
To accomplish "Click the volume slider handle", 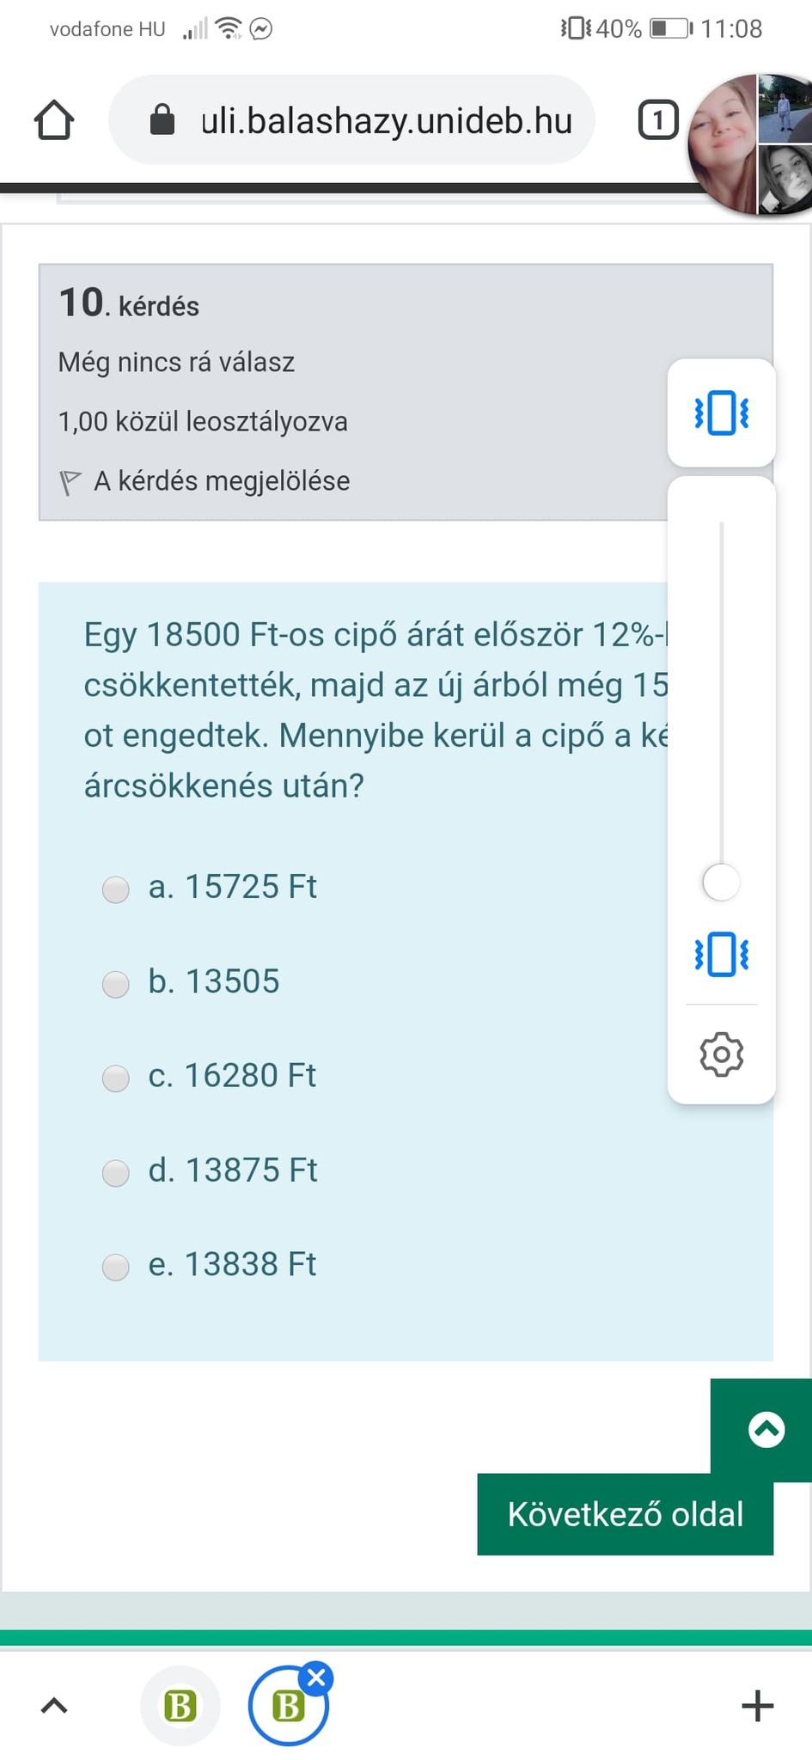I will [x=721, y=882].
